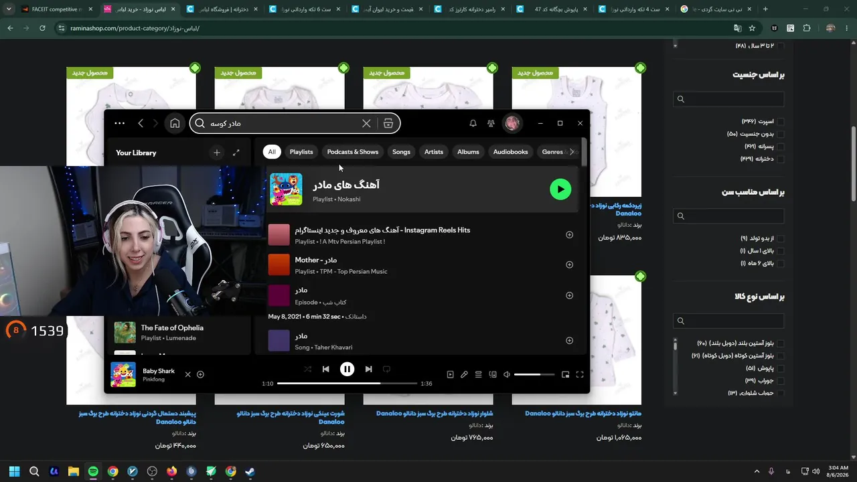This screenshot has height=482, width=857.
Task: Skip to next track
Action: (x=368, y=369)
